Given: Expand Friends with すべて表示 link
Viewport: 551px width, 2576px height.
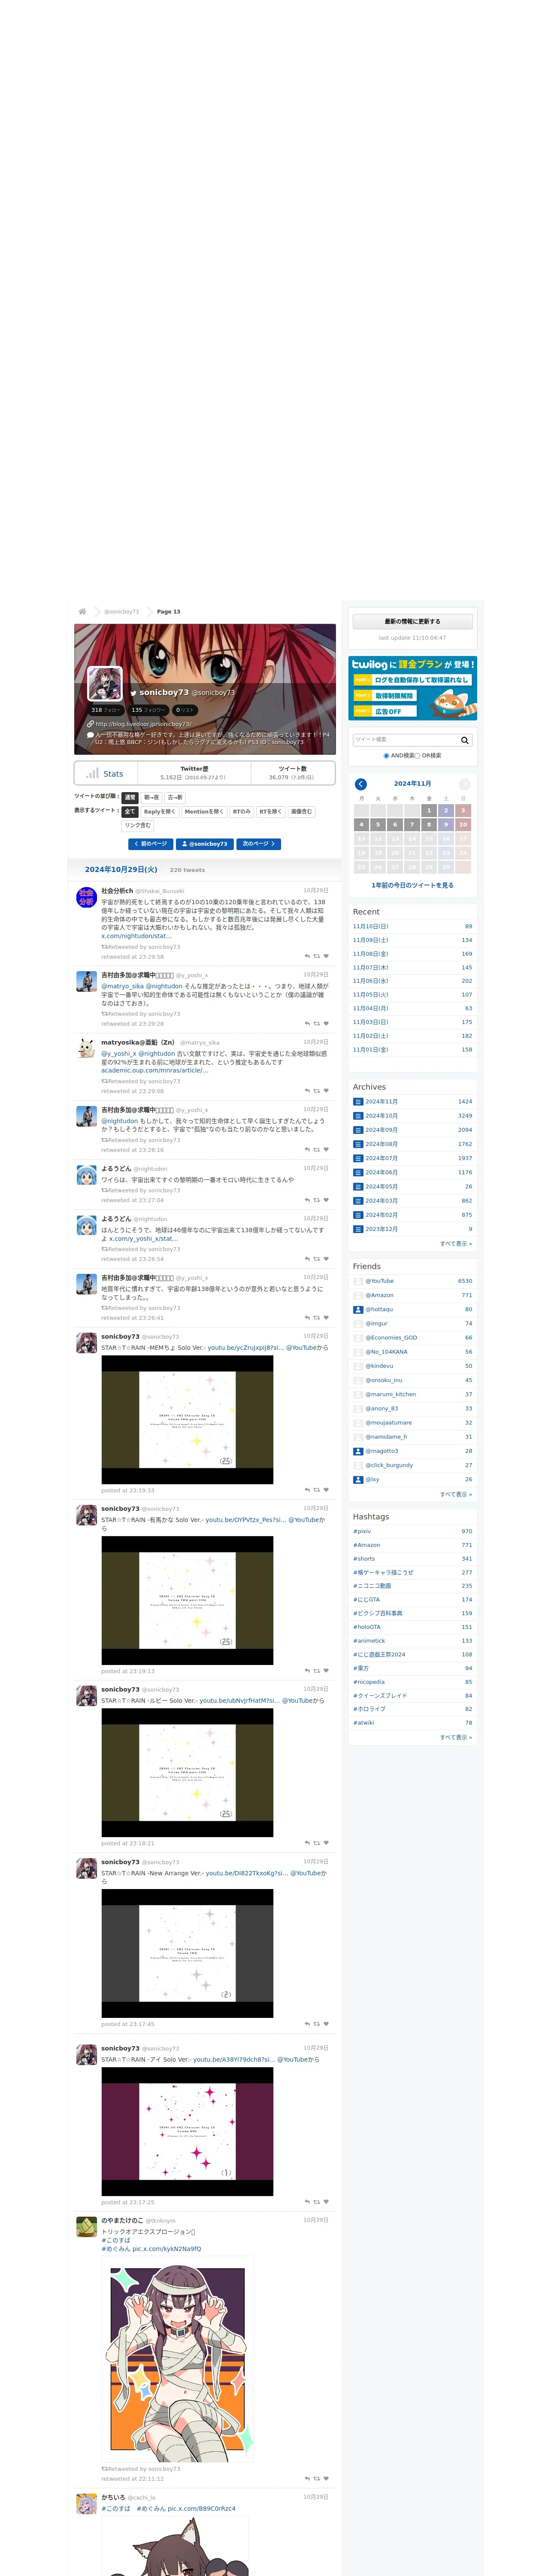Looking at the screenshot, I should 456,1494.
